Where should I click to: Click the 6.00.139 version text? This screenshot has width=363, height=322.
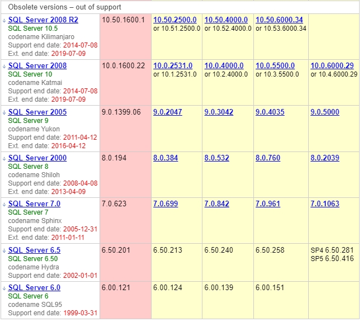(x=219, y=287)
